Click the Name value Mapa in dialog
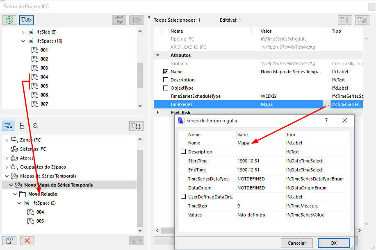Viewport: 376px width, 250px height. coord(243,143)
